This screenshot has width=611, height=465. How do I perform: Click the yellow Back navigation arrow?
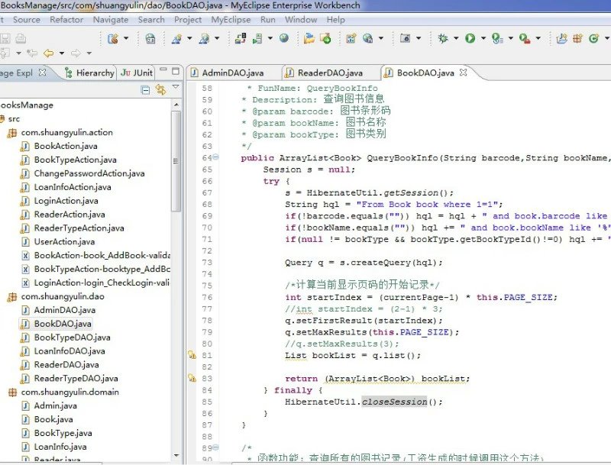49,53
